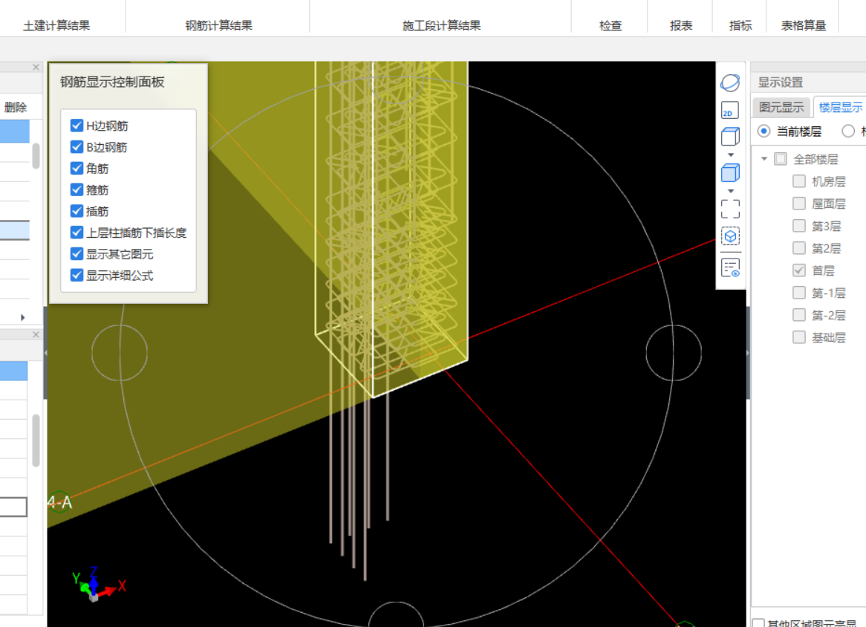Toggle 上层柱插筋下插长度 checkbox
Screen dimensions: 866x627
coord(76,233)
